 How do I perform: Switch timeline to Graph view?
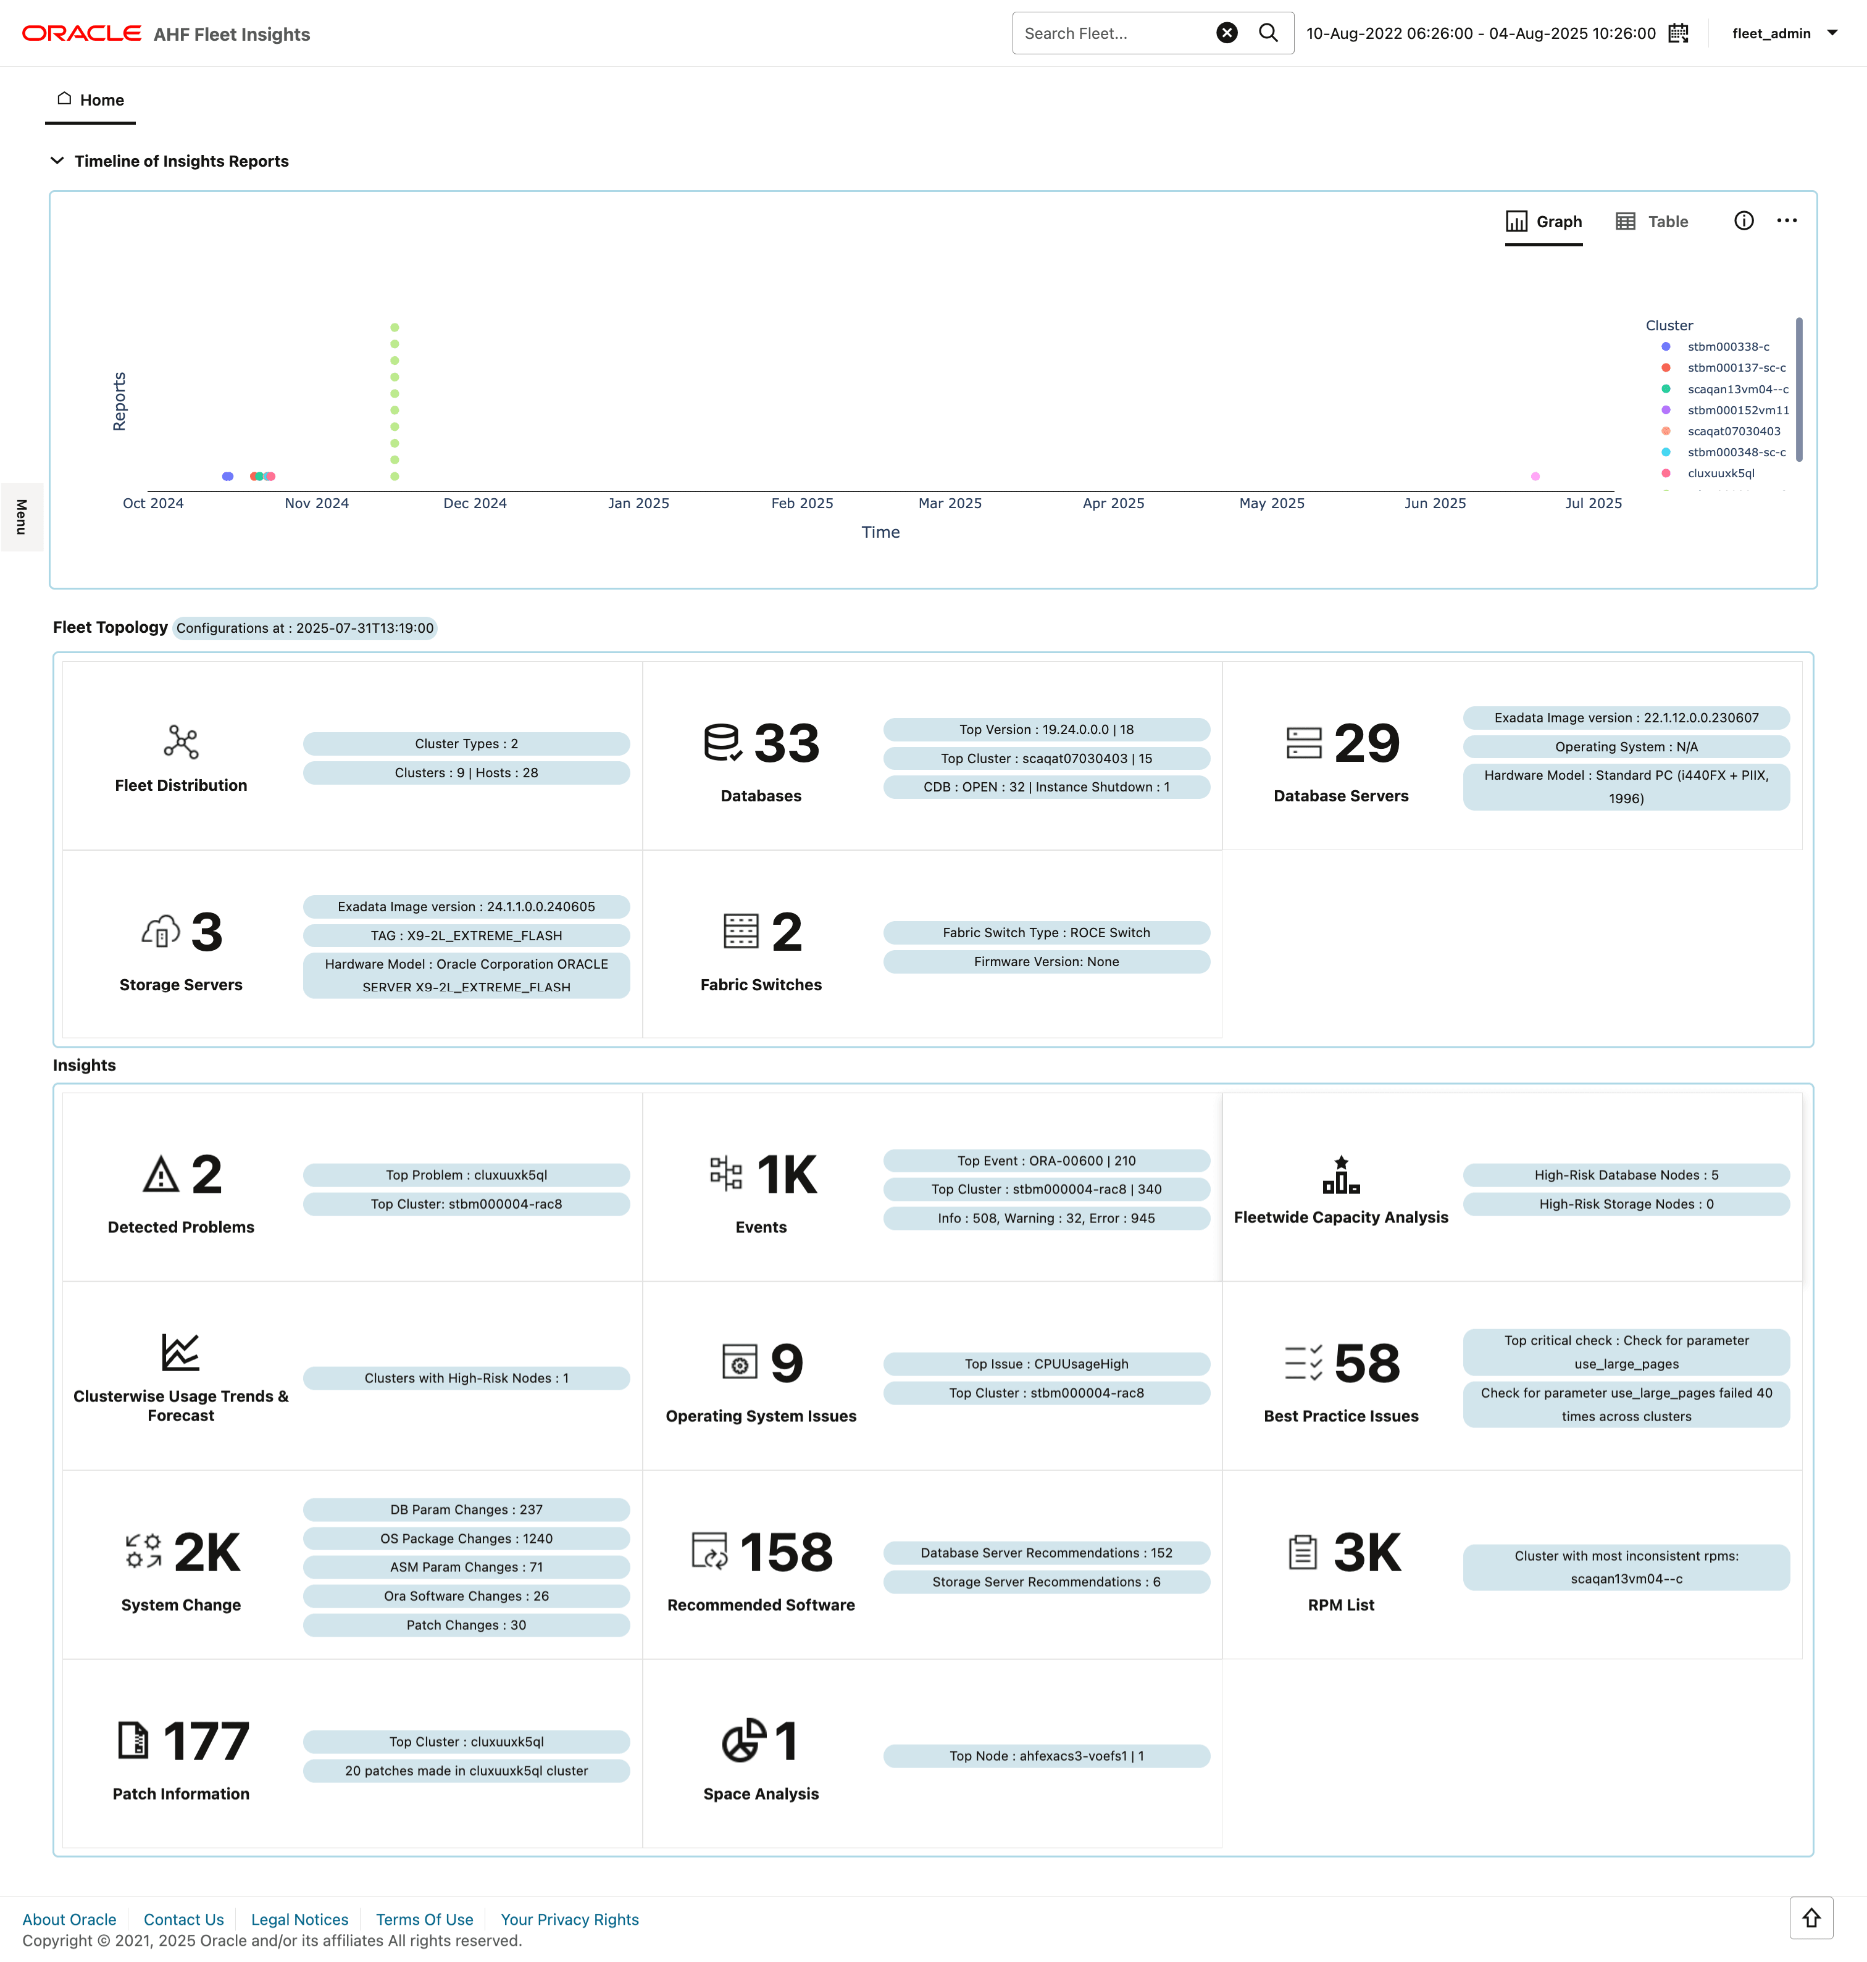click(x=1543, y=221)
